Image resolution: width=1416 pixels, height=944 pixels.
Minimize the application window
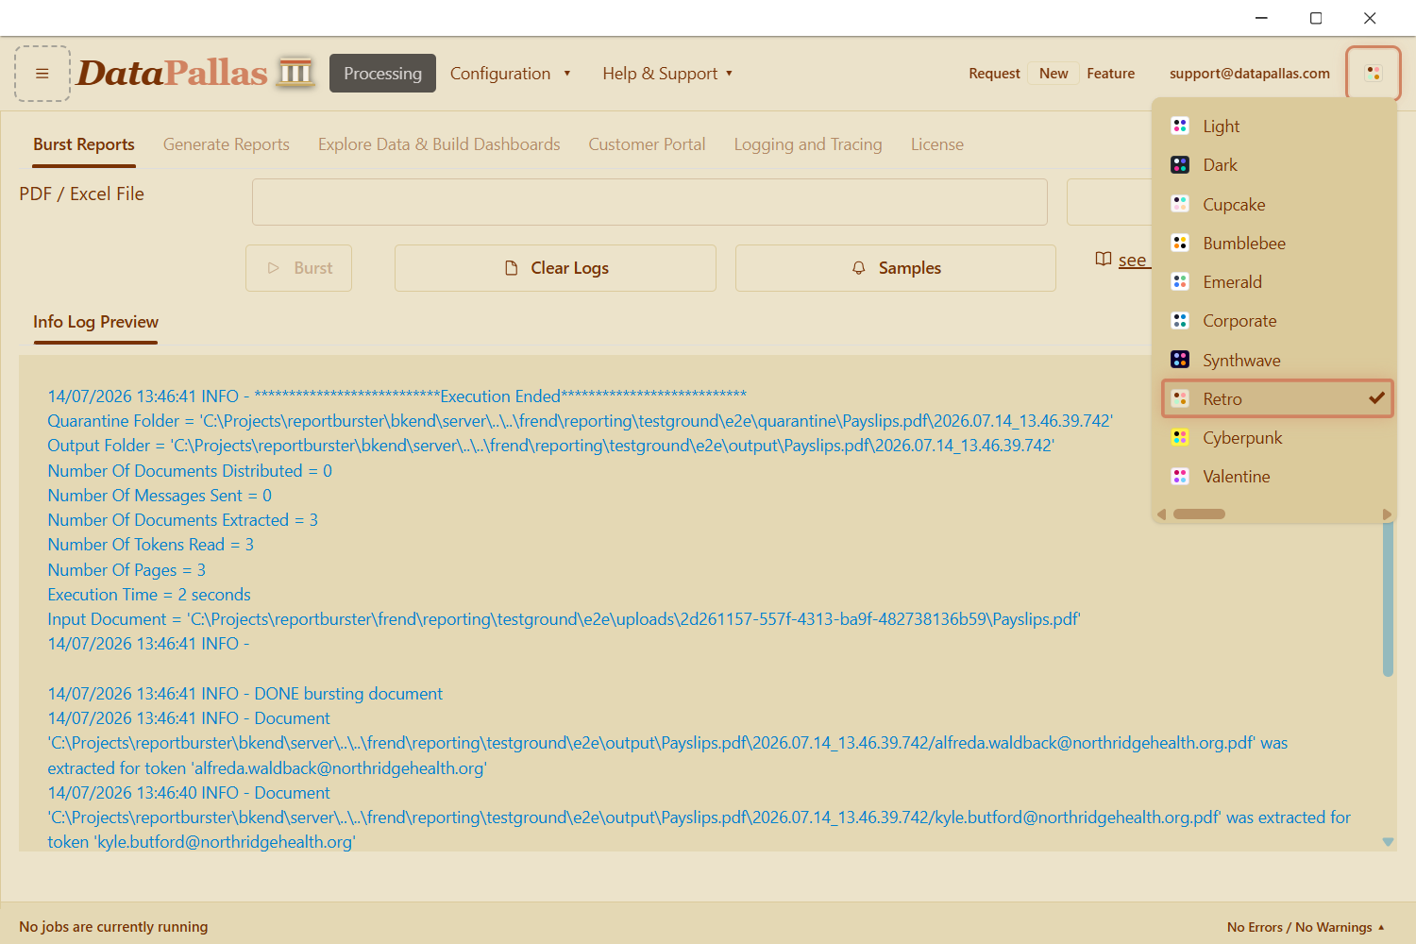1262,18
